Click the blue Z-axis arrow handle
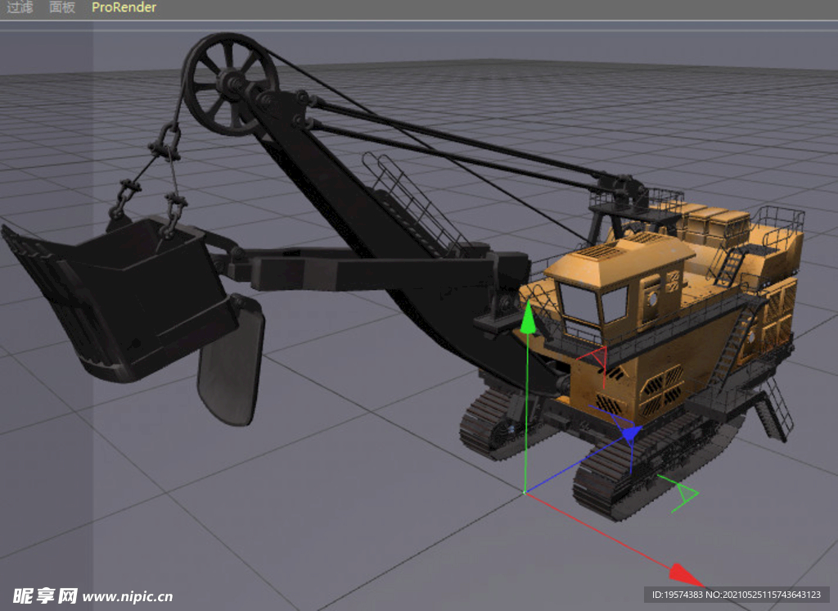 click(x=628, y=433)
